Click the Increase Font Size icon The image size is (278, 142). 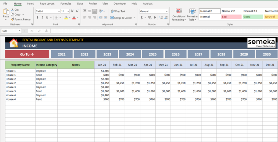click(x=72, y=11)
